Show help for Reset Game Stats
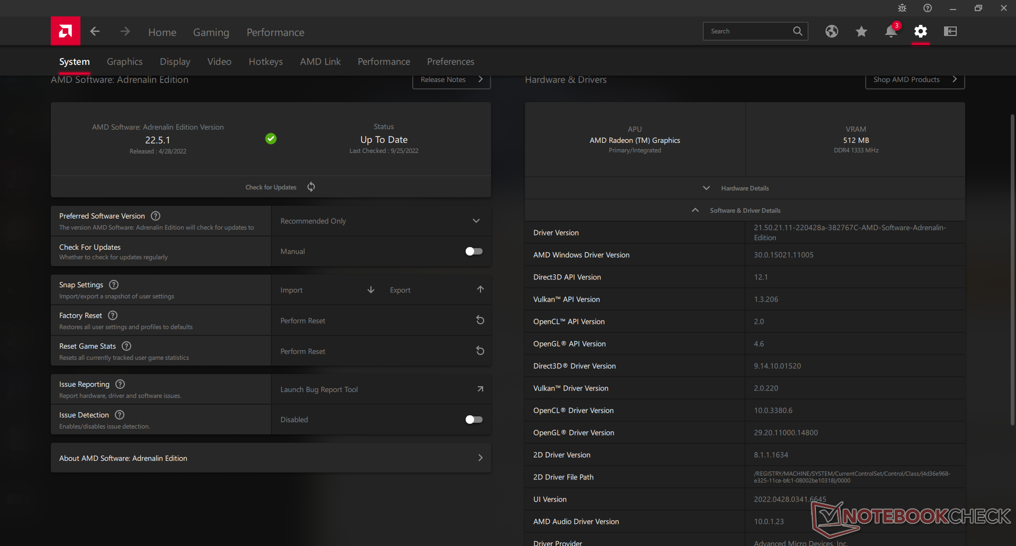 click(126, 346)
